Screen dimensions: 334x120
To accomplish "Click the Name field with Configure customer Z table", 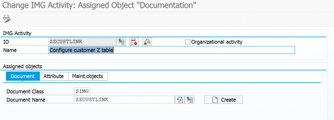I will click(172, 50).
